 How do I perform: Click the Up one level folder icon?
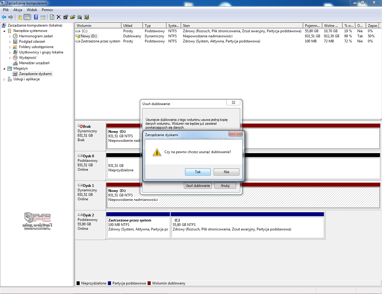[20, 17]
